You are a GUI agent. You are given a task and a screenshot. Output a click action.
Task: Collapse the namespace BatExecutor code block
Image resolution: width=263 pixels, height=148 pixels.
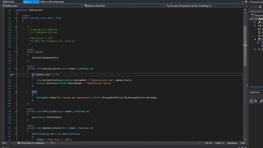tap(16, 10)
